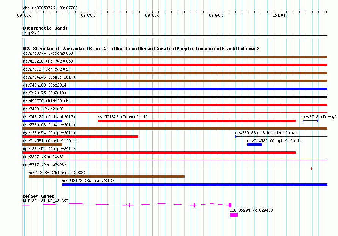Select the red dgv1330n54 loss bar

pyautogui.click(x=80, y=137)
